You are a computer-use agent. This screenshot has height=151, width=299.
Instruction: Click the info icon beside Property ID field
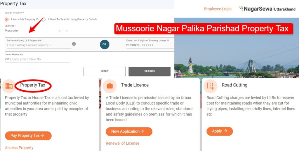click(x=74, y=44)
